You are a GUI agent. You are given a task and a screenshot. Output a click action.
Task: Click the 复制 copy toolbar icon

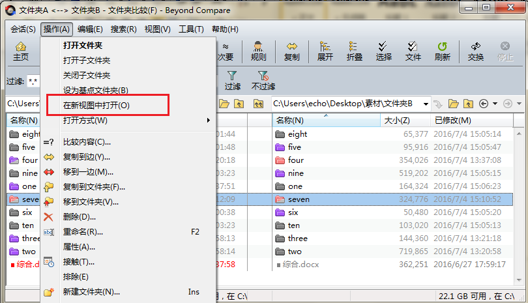[291, 51]
